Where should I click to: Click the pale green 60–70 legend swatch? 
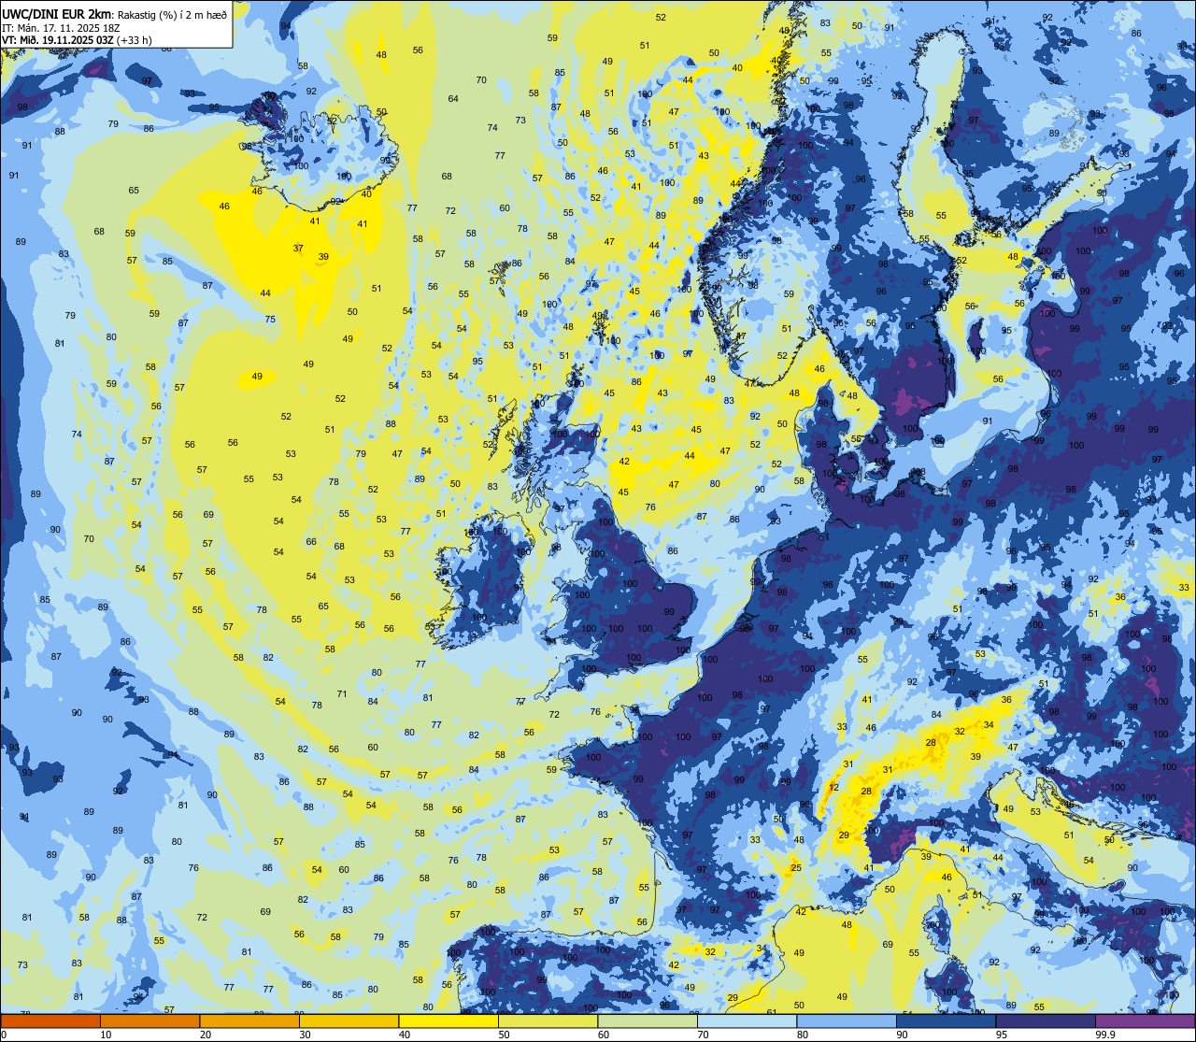pos(648,1021)
